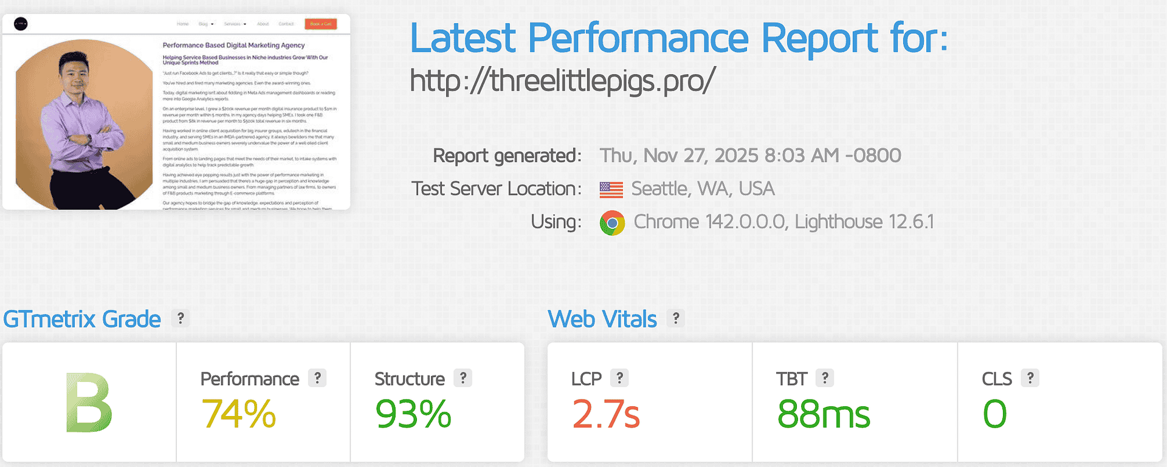This screenshot has width=1167, height=467.
Task: Click the question mark next to Performance
Action: 317,378
